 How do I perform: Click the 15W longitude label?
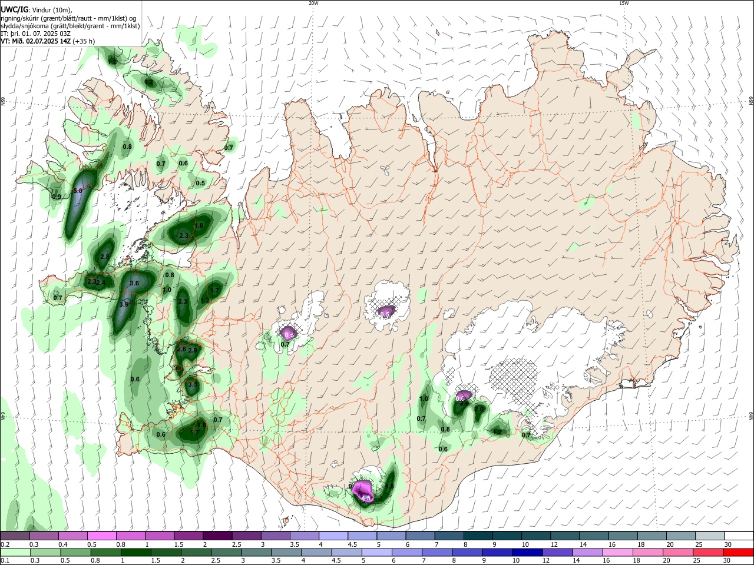click(x=624, y=3)
